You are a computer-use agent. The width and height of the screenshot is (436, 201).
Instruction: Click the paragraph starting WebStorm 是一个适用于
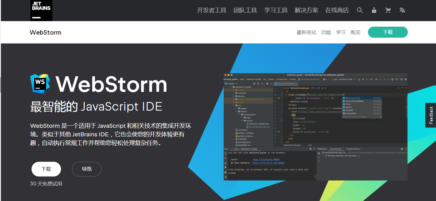tap(111, 135)
